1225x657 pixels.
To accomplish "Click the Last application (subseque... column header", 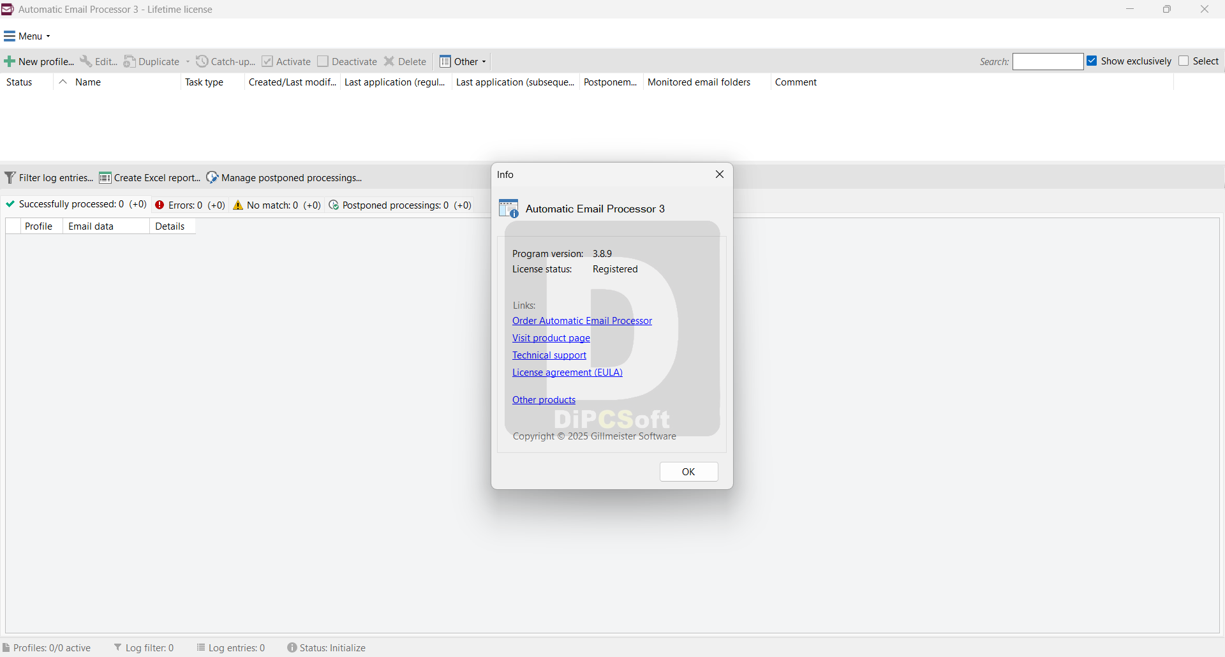I will [x=515, y=82].
